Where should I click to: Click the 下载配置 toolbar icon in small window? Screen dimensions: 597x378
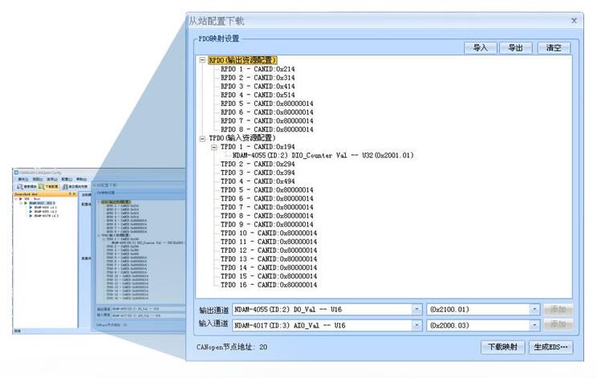click(47, 186)
